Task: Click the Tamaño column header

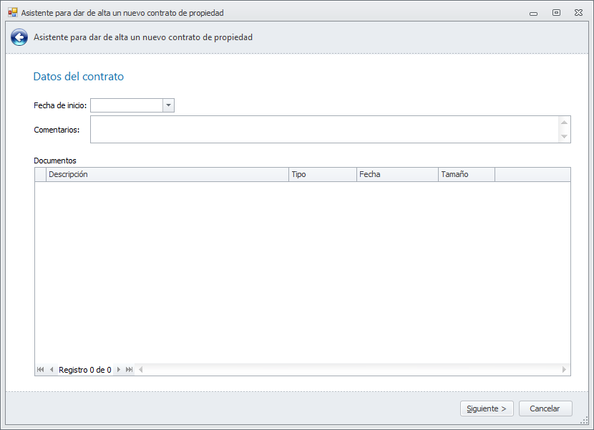Action: tap(466, 174)
